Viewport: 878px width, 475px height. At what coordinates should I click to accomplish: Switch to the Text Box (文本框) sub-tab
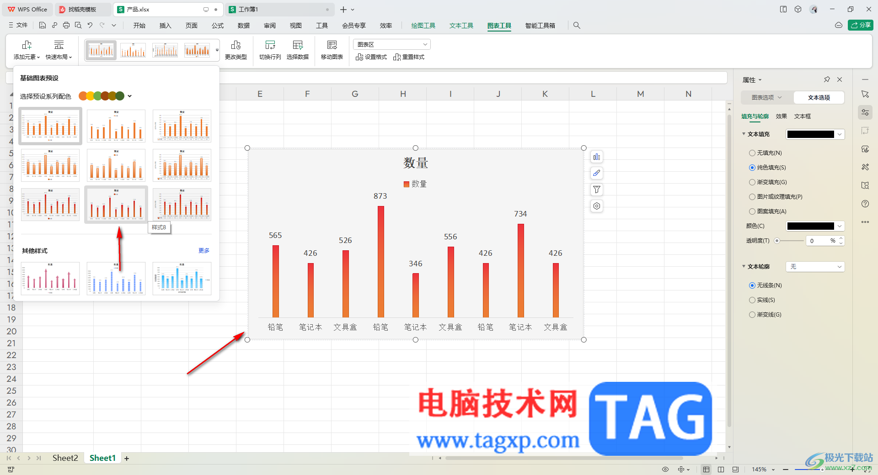(x=803, y=116)
